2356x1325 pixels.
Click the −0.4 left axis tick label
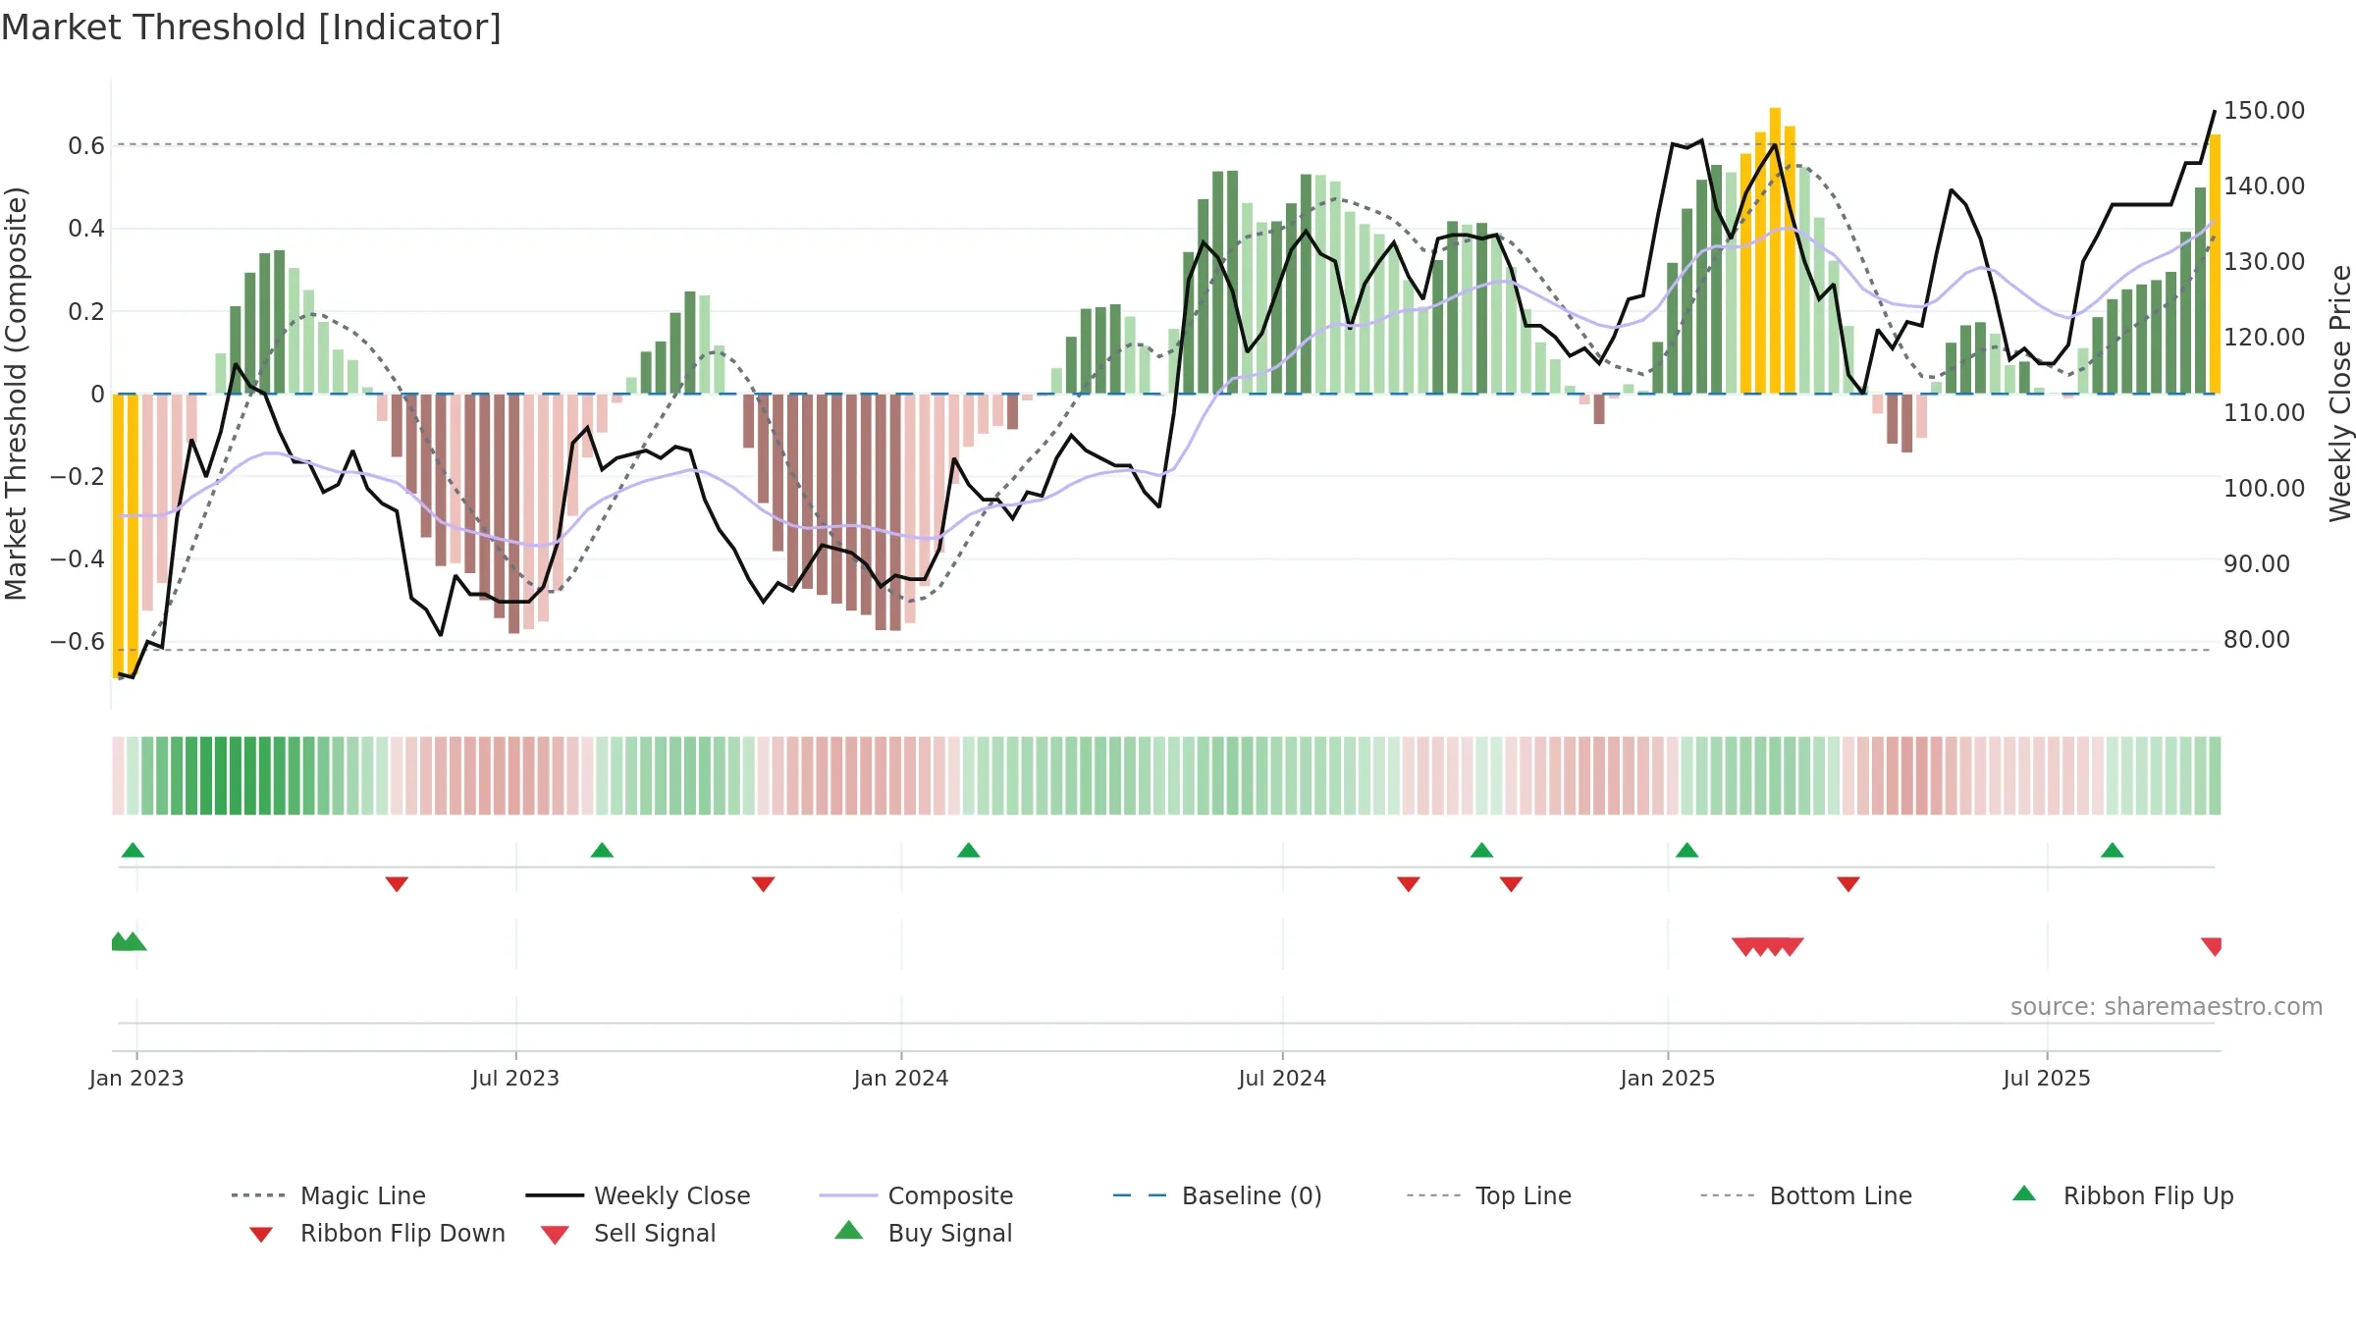[x=77, y=558]
